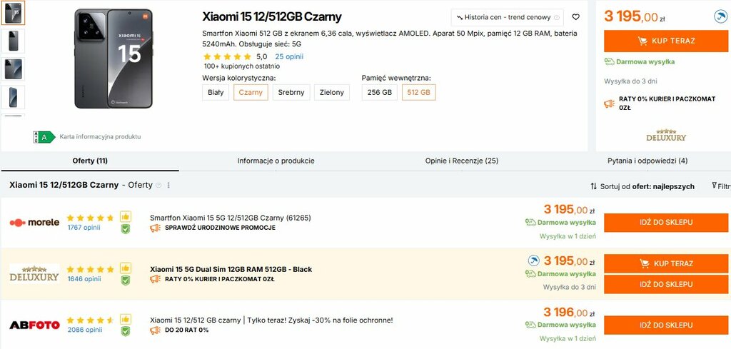This screenshot has height=349, width=731.
Task: Select the second product thumbnail image
Action: [13, 41]
